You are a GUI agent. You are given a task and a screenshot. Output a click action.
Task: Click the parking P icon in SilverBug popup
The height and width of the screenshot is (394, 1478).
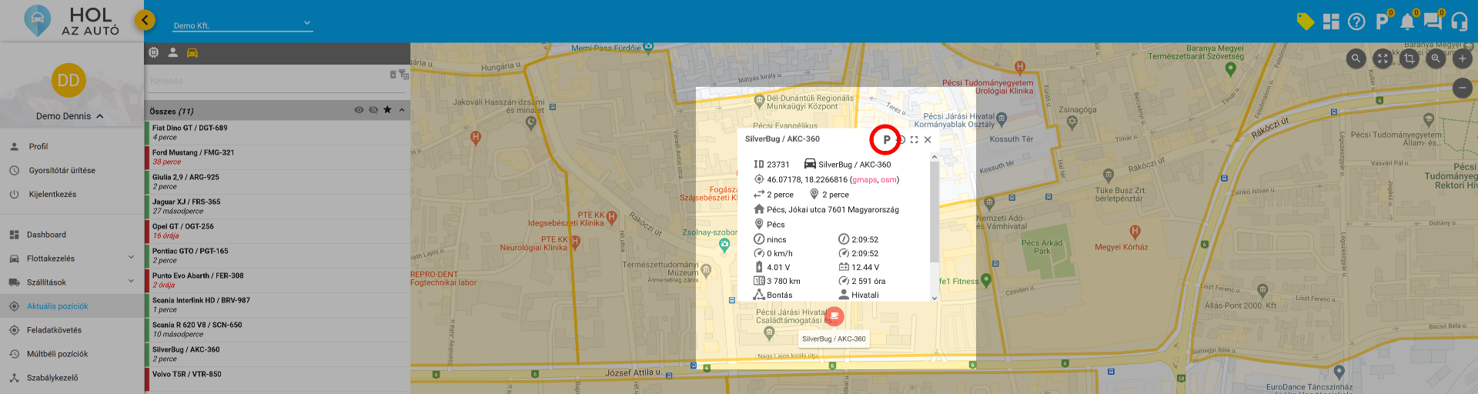[x=886, y=140]
